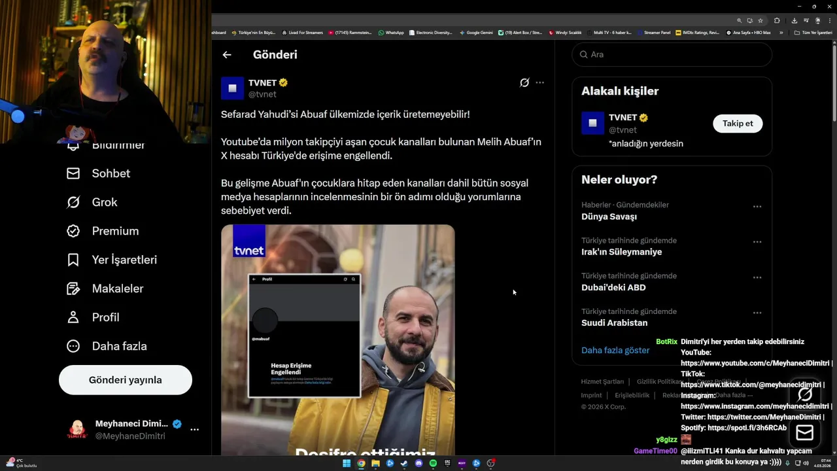Screen dimensions: 837x471
Task: Open more options for Dünya Savaşı trend
Action: click(x=757, y=207)
